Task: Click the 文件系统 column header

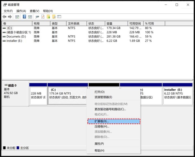Action: click(74, 24)
